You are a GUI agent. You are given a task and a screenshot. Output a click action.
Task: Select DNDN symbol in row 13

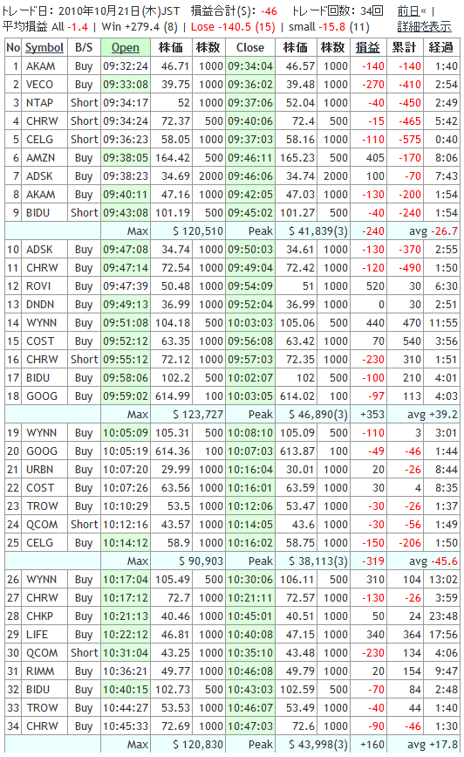pyautogui.click(x=40, y=305)
